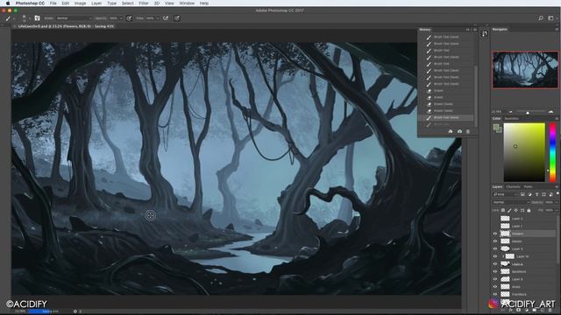This screenshot has width=561, height=315.
Task: Open the workspace switcher icon
Action: 551,17
